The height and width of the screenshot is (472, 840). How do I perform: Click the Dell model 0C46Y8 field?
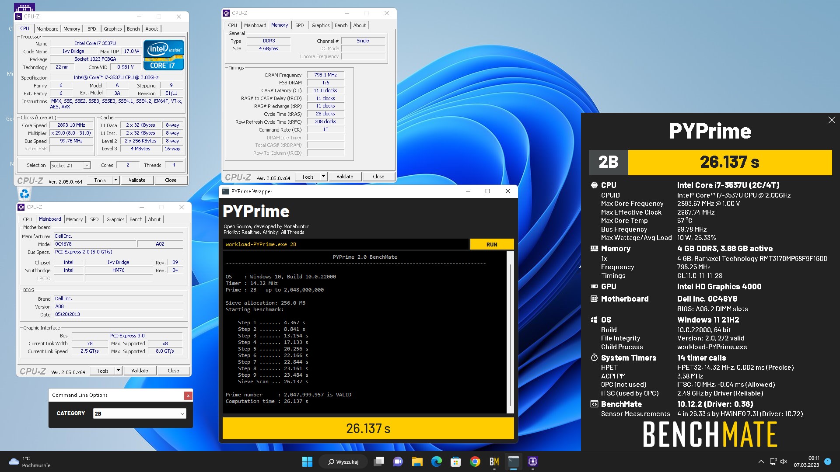point(94,244)
